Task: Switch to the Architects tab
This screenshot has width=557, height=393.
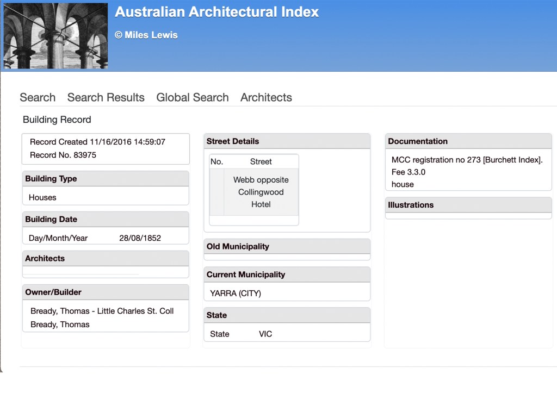Action: [x=266, y=98]
